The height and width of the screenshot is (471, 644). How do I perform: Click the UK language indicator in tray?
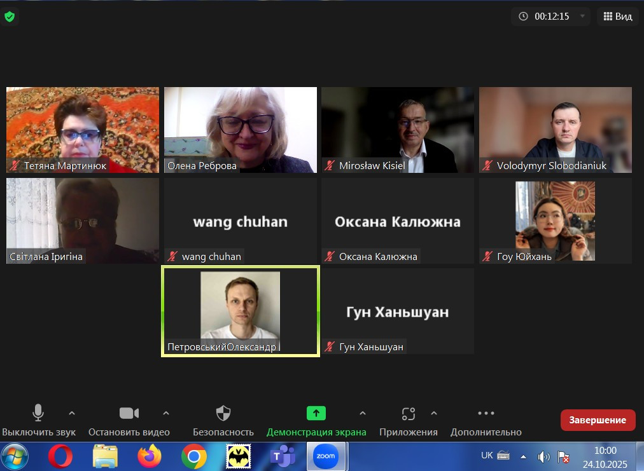pos(487,455)
